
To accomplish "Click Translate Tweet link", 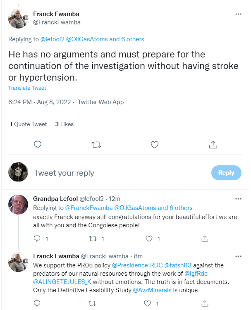I will click(x=27, y=88).
